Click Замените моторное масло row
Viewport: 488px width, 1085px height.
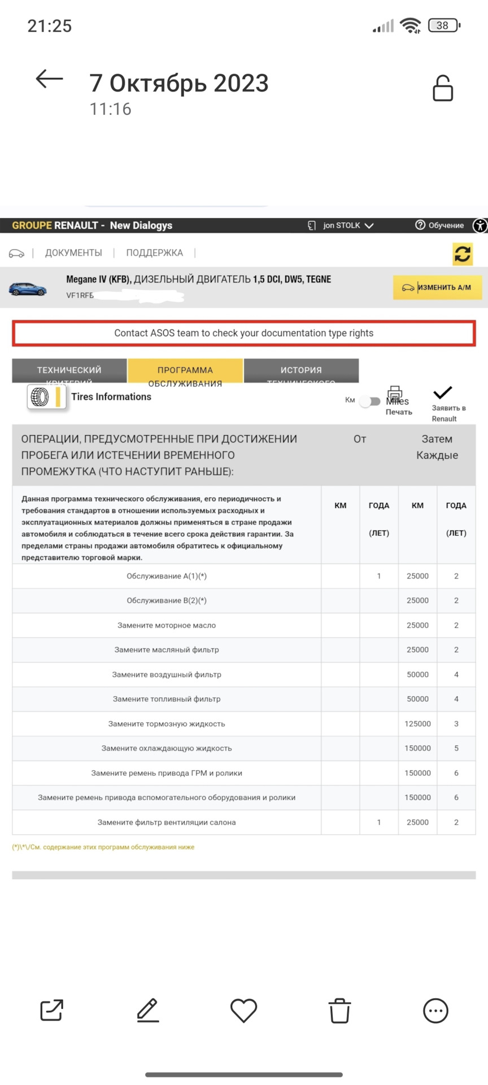pos(244,626)
